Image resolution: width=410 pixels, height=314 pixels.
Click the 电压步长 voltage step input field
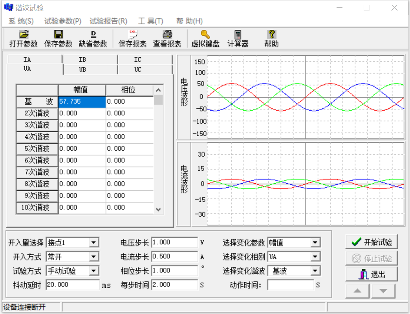175,242
